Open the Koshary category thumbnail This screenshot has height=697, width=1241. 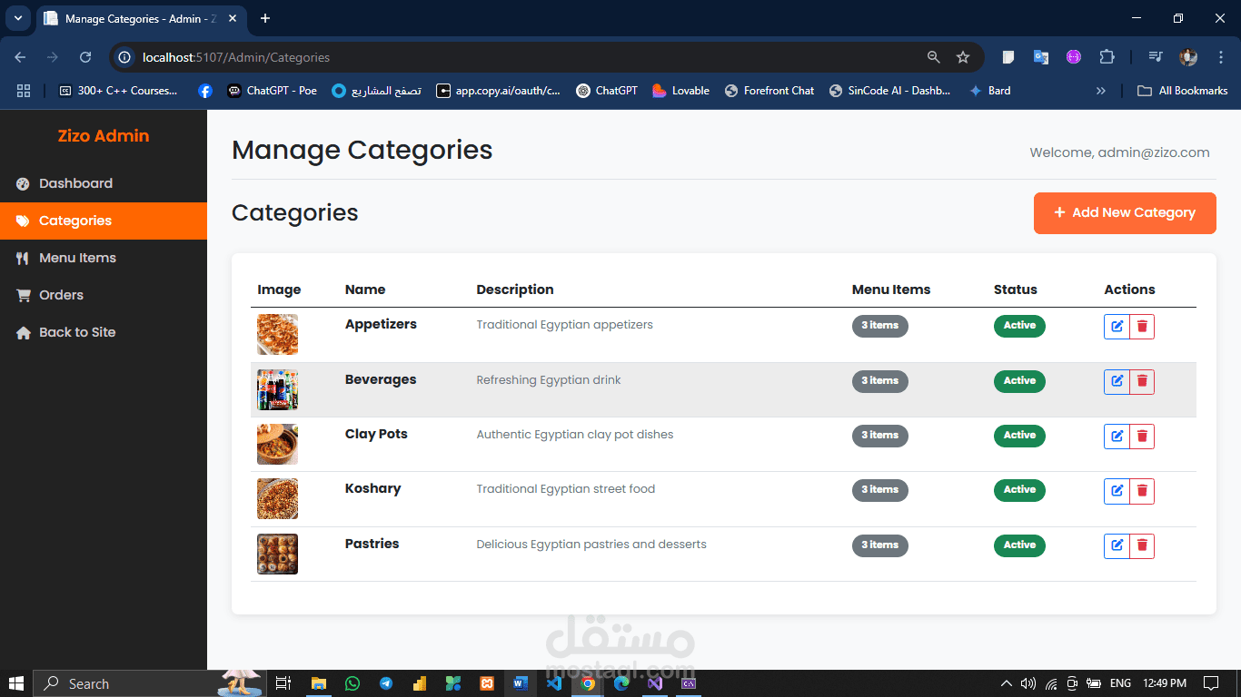coord(277,498)
